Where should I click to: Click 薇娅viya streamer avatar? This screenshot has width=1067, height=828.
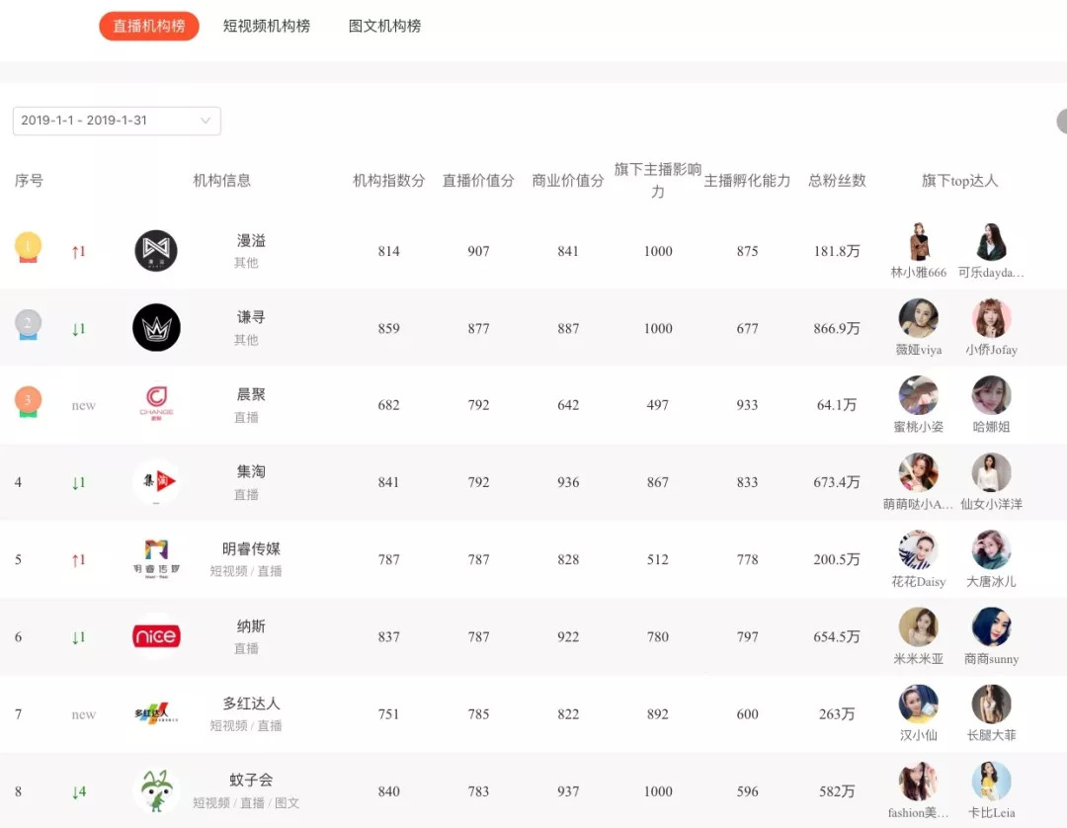[x=918, y=319]
